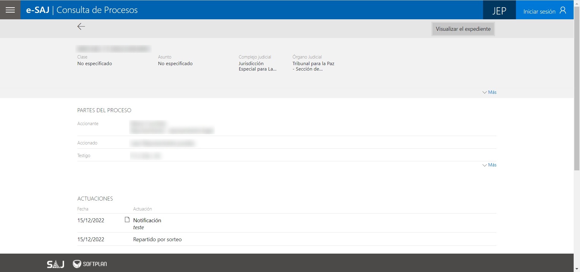The image size is (580, 272).
Task: Open the Notificación document icon
Action: [x=127, y=220]
